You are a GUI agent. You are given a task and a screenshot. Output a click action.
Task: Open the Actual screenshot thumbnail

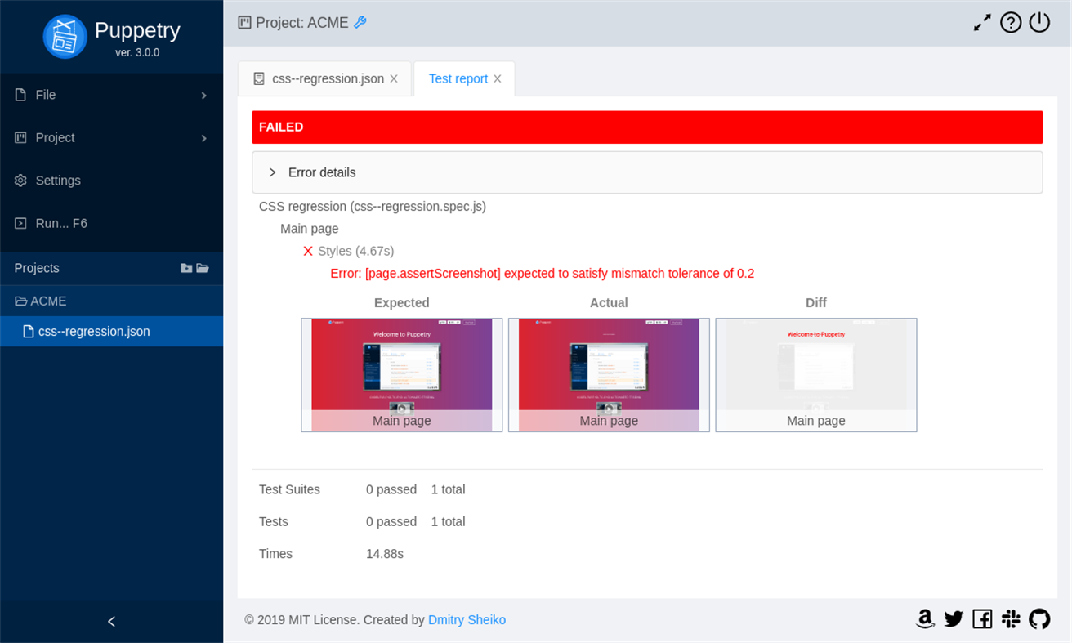pos(609,375)
